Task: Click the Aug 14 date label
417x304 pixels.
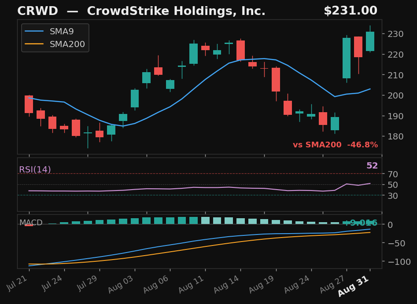Action: click(x=227, y=284)
